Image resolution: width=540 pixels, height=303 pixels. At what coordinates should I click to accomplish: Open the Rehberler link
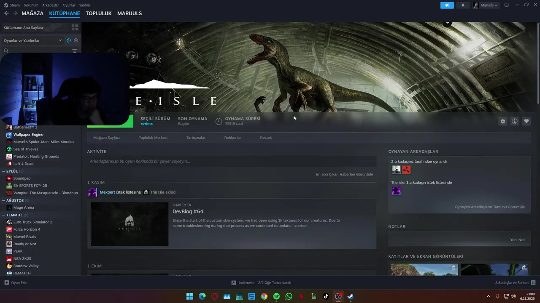(x=232, y=138)
